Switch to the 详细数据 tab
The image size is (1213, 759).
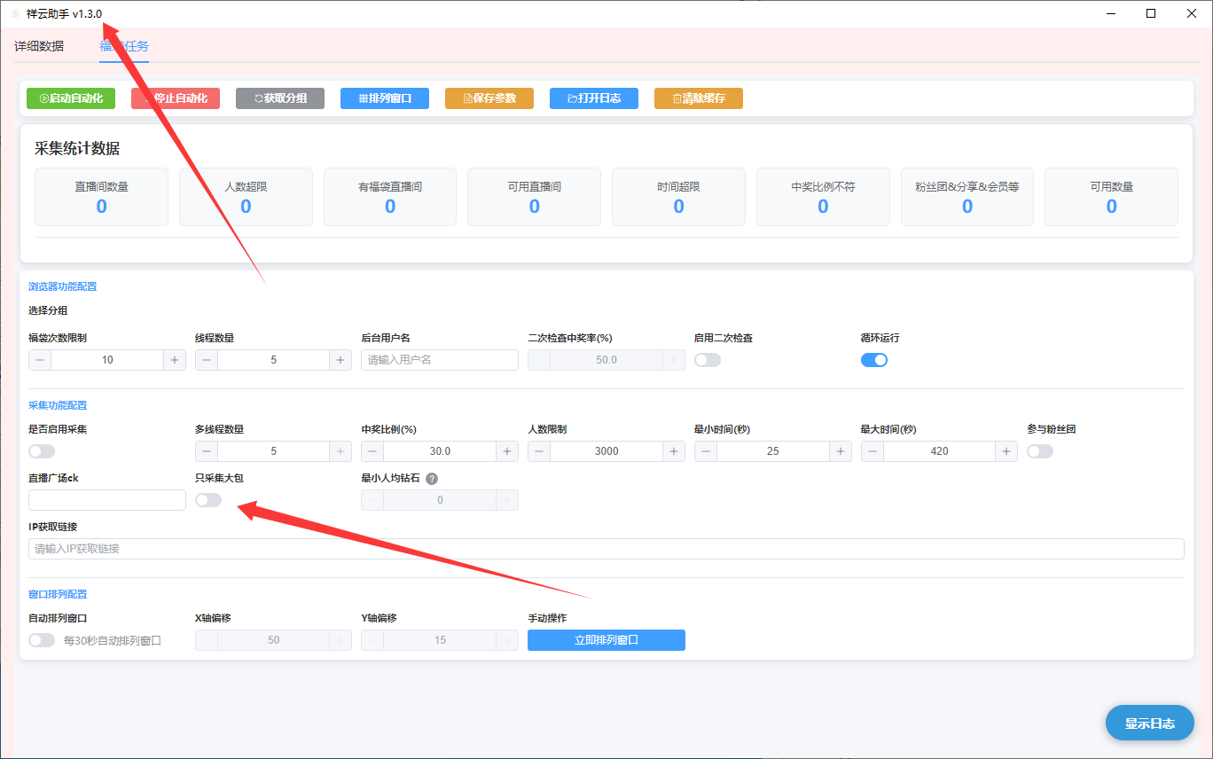[39, 46]
